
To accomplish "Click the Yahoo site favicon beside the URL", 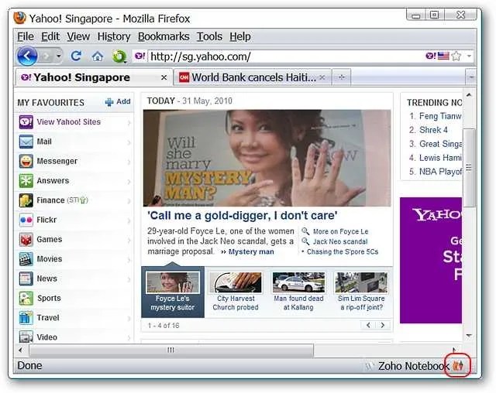I will pyautogui.click(x=139, y=56).
